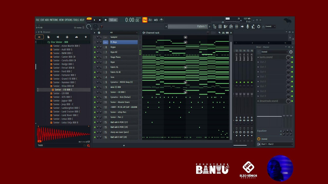Click the glowing step-edit icon beside time display
Image resolution: width=328 pixels, height=184 pixels.
point(145,20)
